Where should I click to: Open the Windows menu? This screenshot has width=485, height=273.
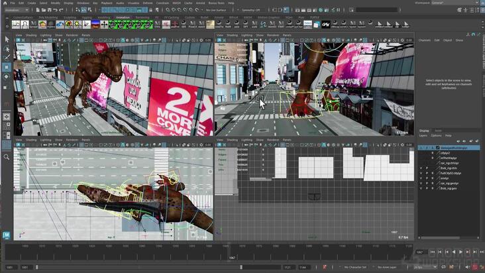[x=83, y=3]
